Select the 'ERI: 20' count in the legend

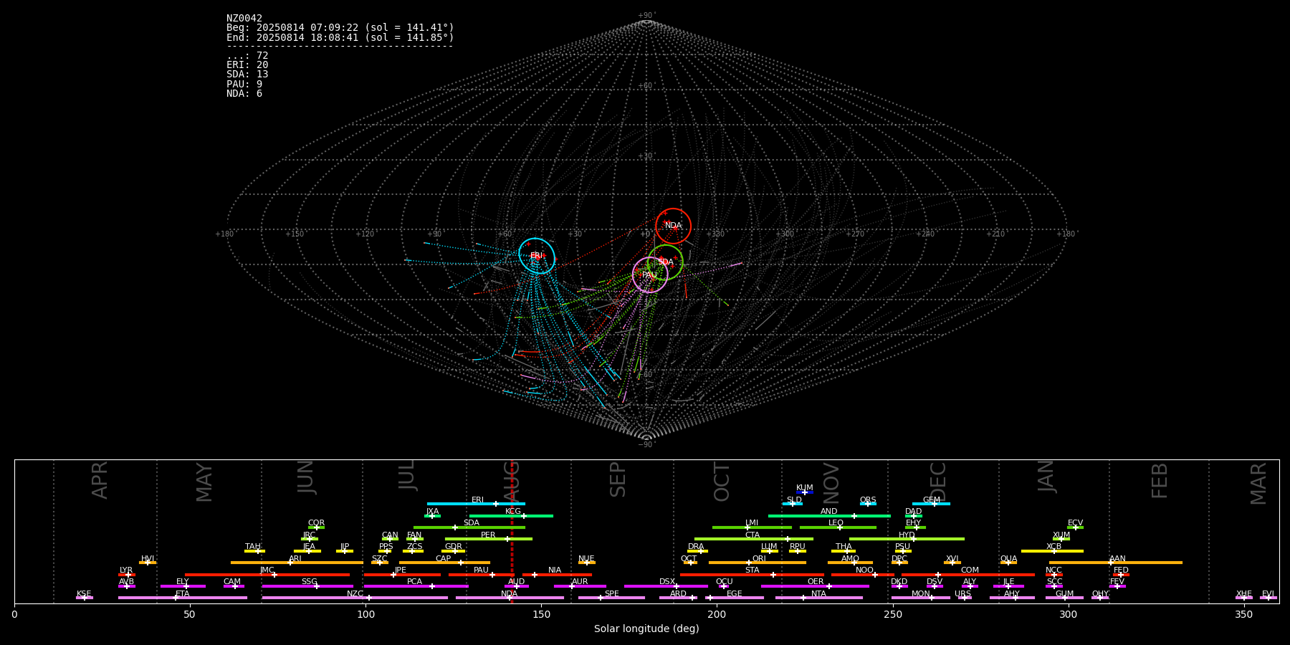click(247, 65)
